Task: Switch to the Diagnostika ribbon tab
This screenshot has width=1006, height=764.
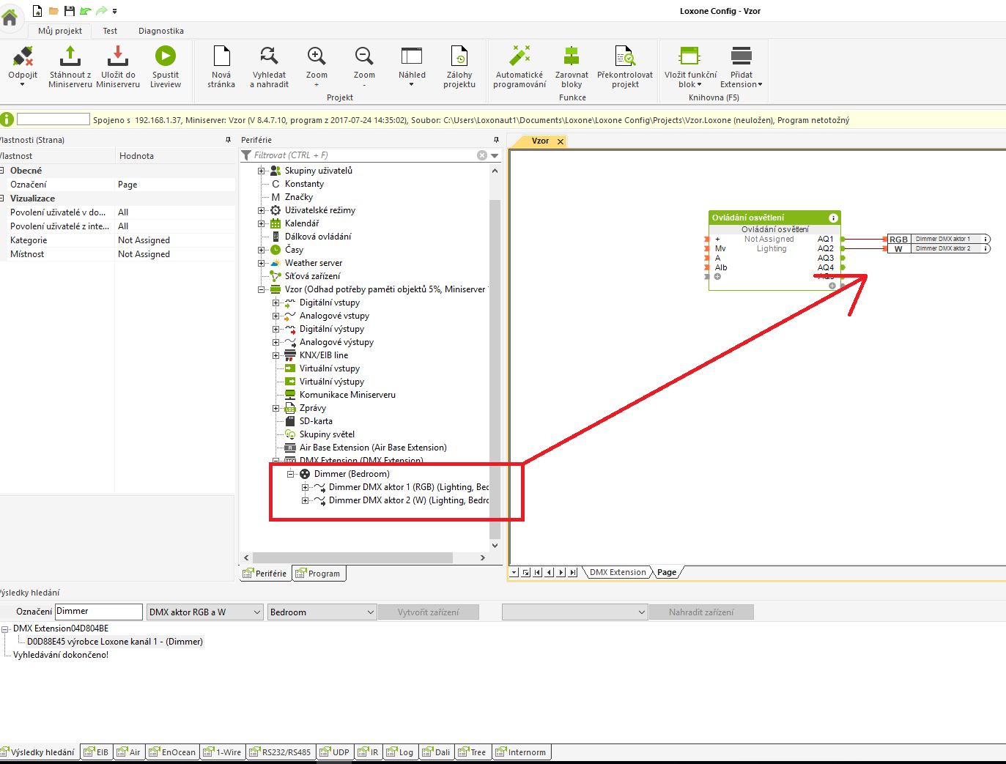Action: 160,31
